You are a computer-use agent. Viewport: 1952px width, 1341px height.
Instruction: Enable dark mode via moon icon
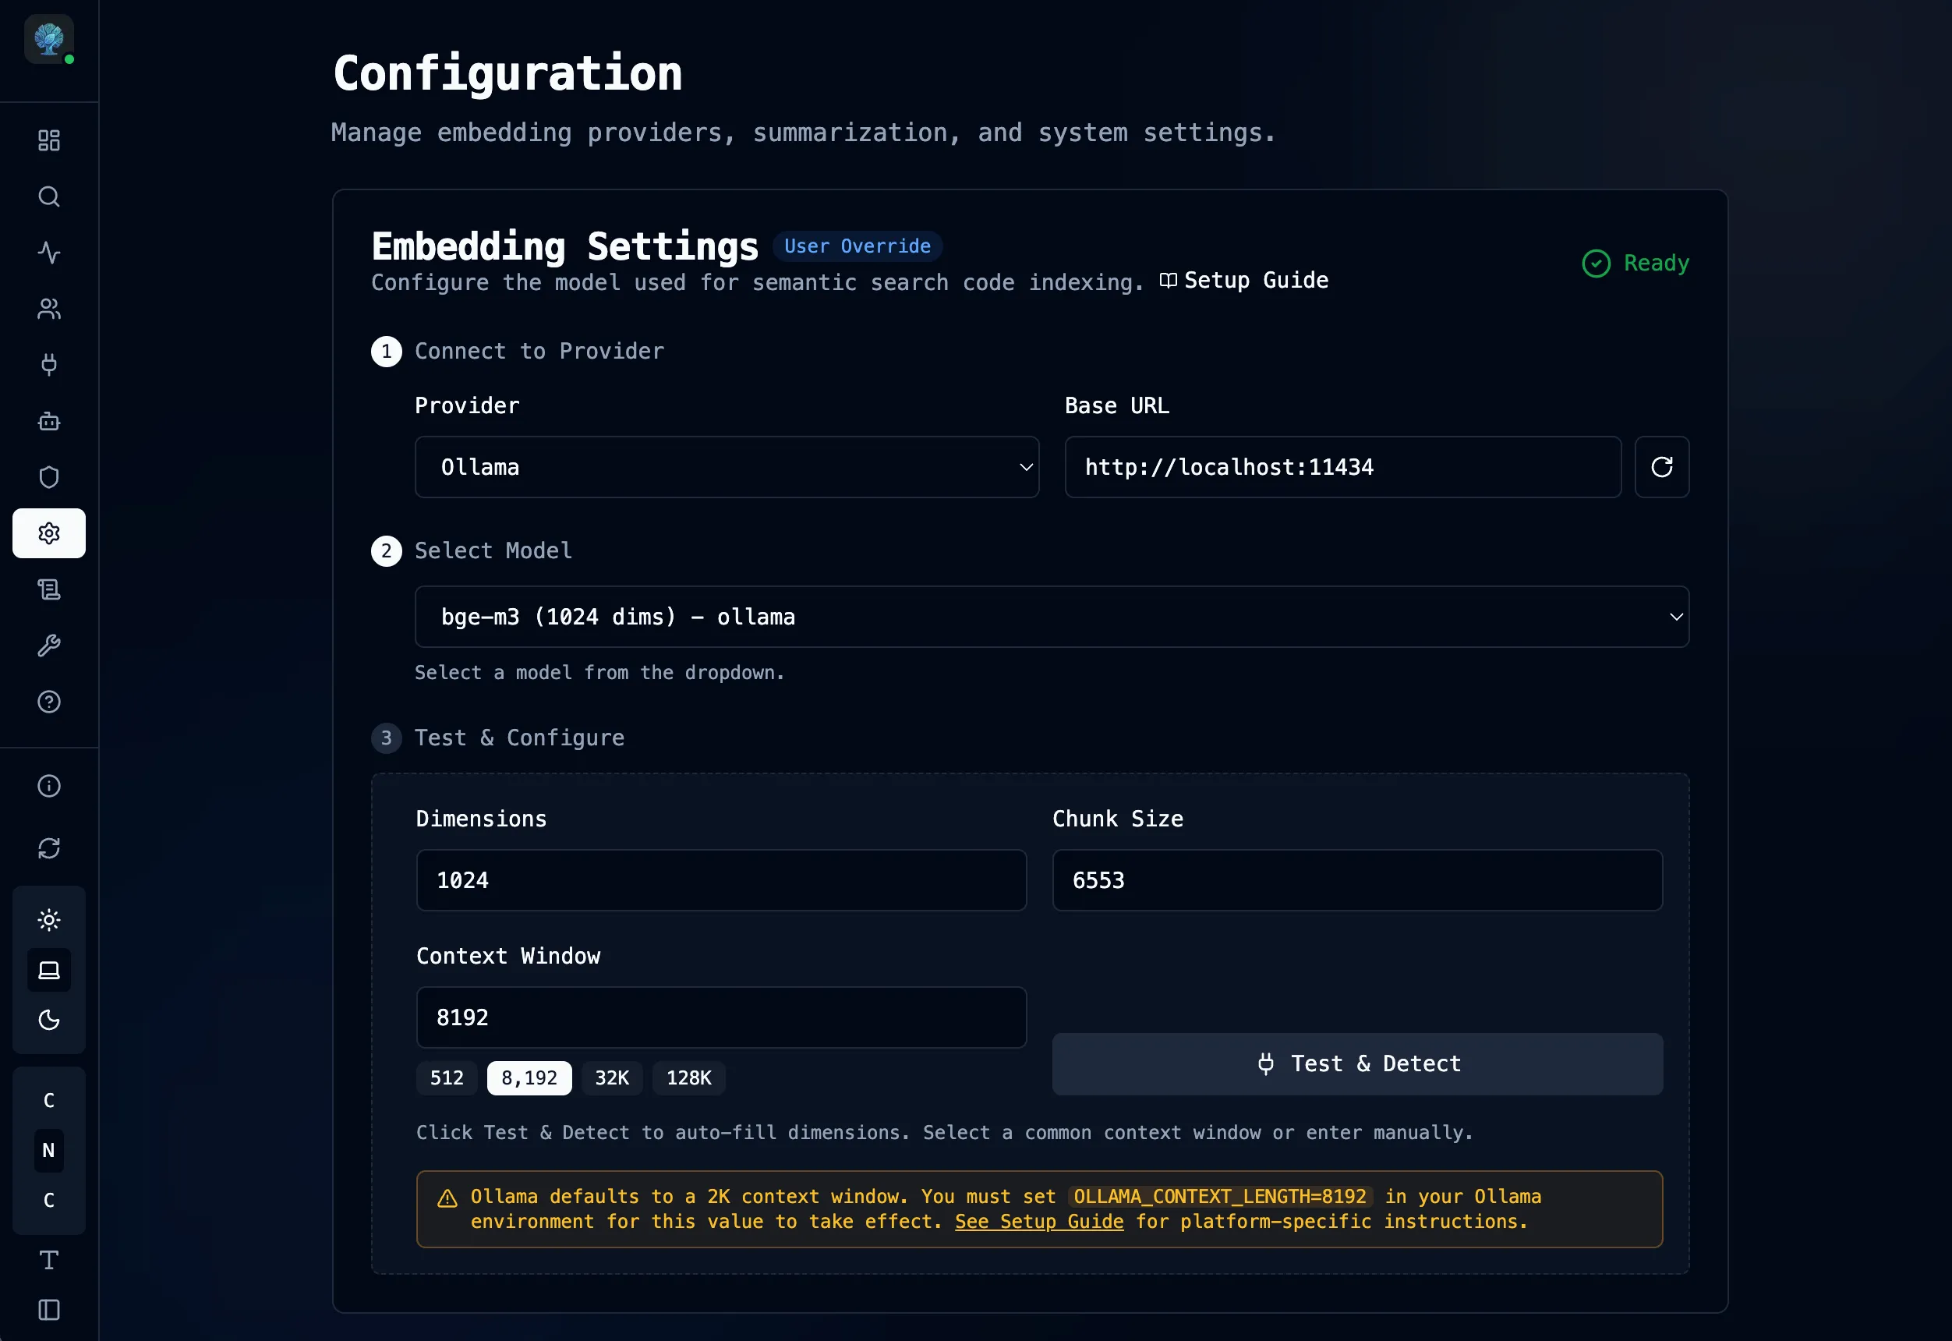(x=48, y=1021)
